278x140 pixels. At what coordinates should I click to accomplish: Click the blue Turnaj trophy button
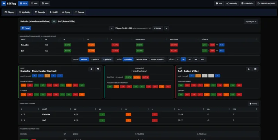coord(25,28)
